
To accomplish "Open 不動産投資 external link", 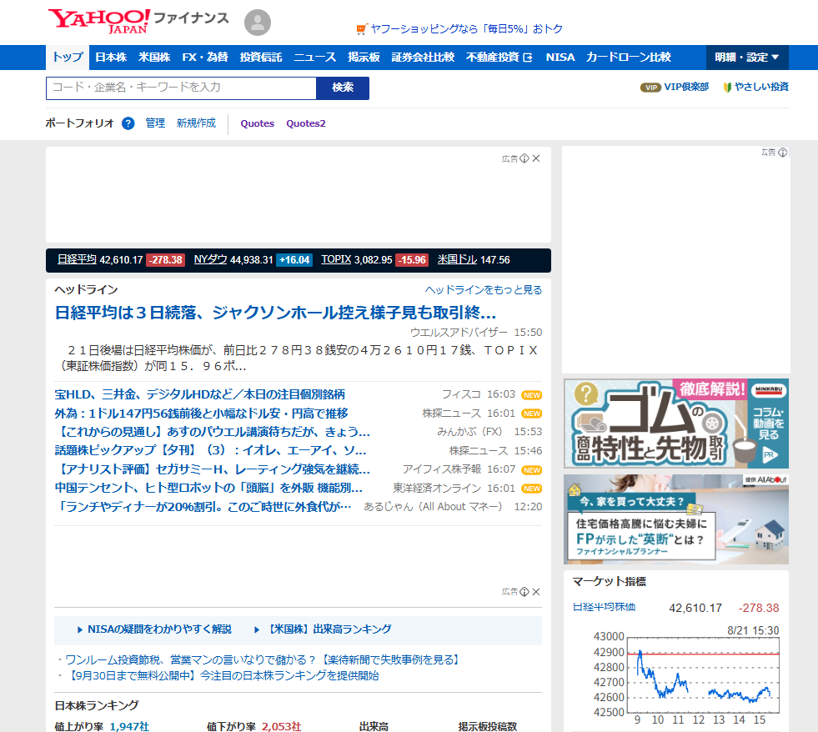I will (x=499, y=58).
